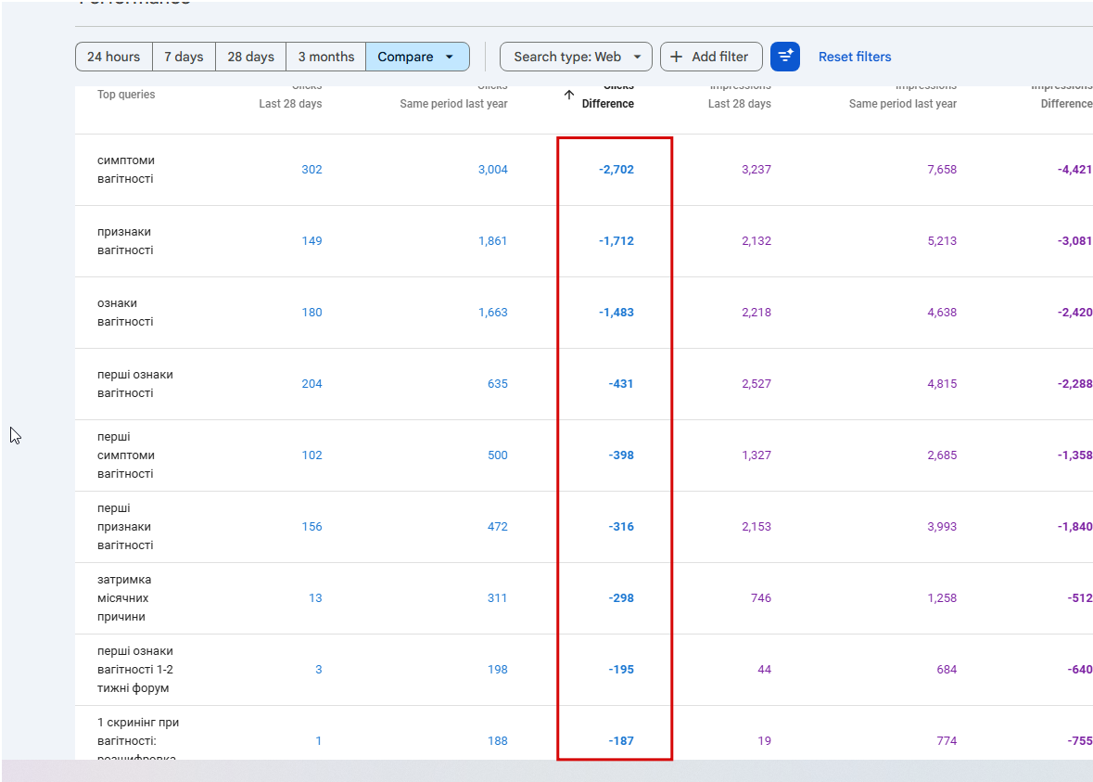Click the last-year clicks value 198

(498, 670)
